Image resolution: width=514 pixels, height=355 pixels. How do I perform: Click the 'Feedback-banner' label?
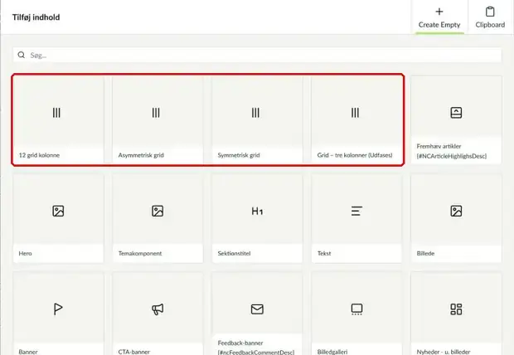pos(240,343)
